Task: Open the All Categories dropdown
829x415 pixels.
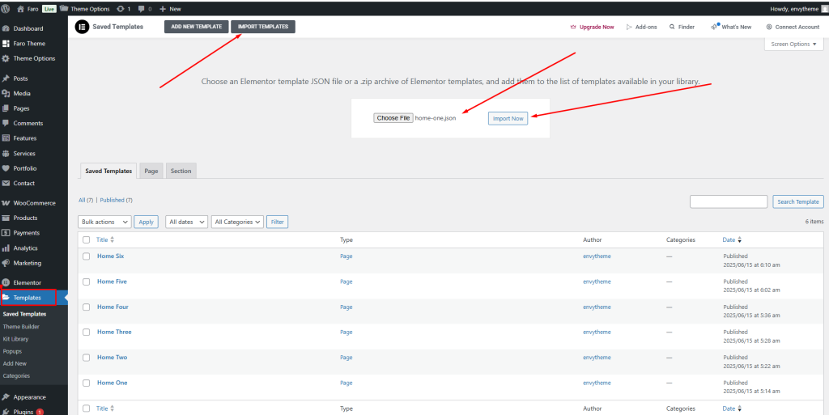Action: 237,222
